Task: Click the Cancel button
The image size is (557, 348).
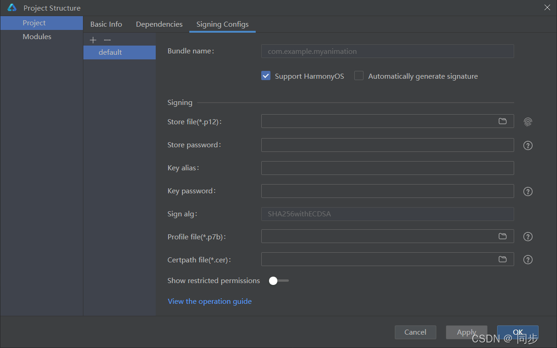Action: coord(415,332)
